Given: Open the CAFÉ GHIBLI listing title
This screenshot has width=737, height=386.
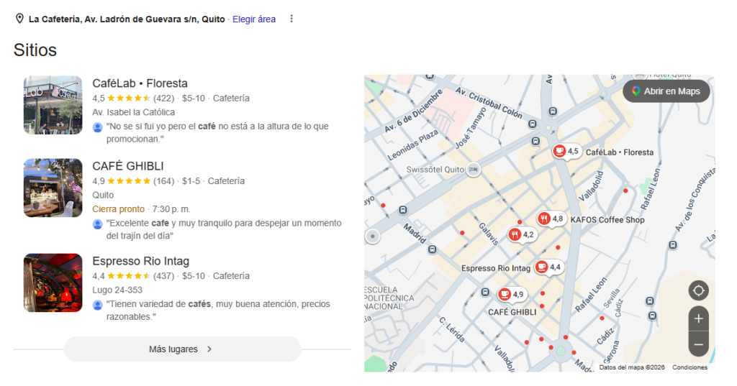Looking at the screenshot, I should click(128, 166).
